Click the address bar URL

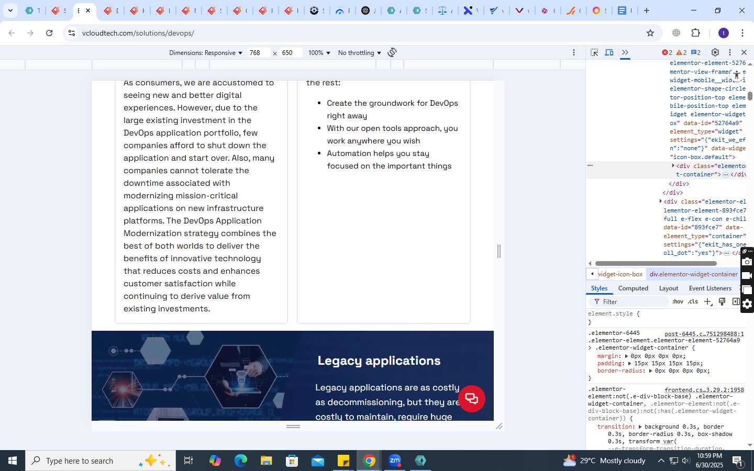pos(138,33)
